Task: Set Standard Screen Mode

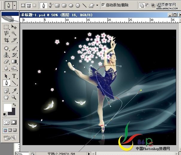Action: point(5,130)
